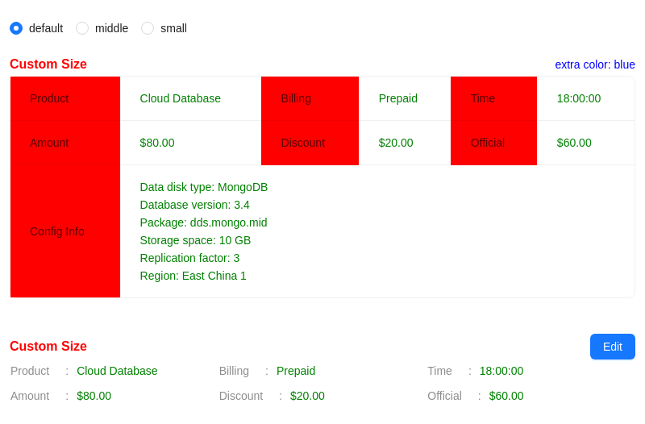This screenshot has height=424, width=645.
Task: Click '18:00:00' in the bordered table
Action: pyautogui.click(x=579, y=98)
